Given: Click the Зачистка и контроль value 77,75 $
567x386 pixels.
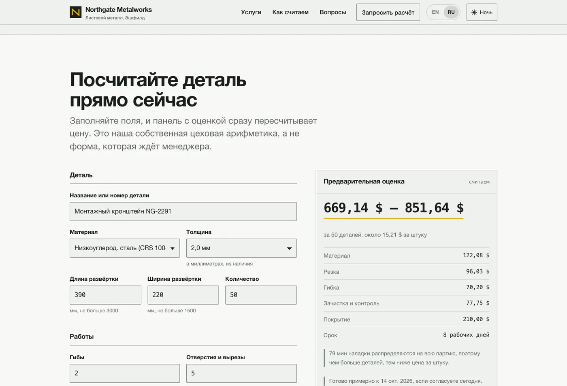Looking at the screenshot, I should pyautogui.click(x=477, y=303).
